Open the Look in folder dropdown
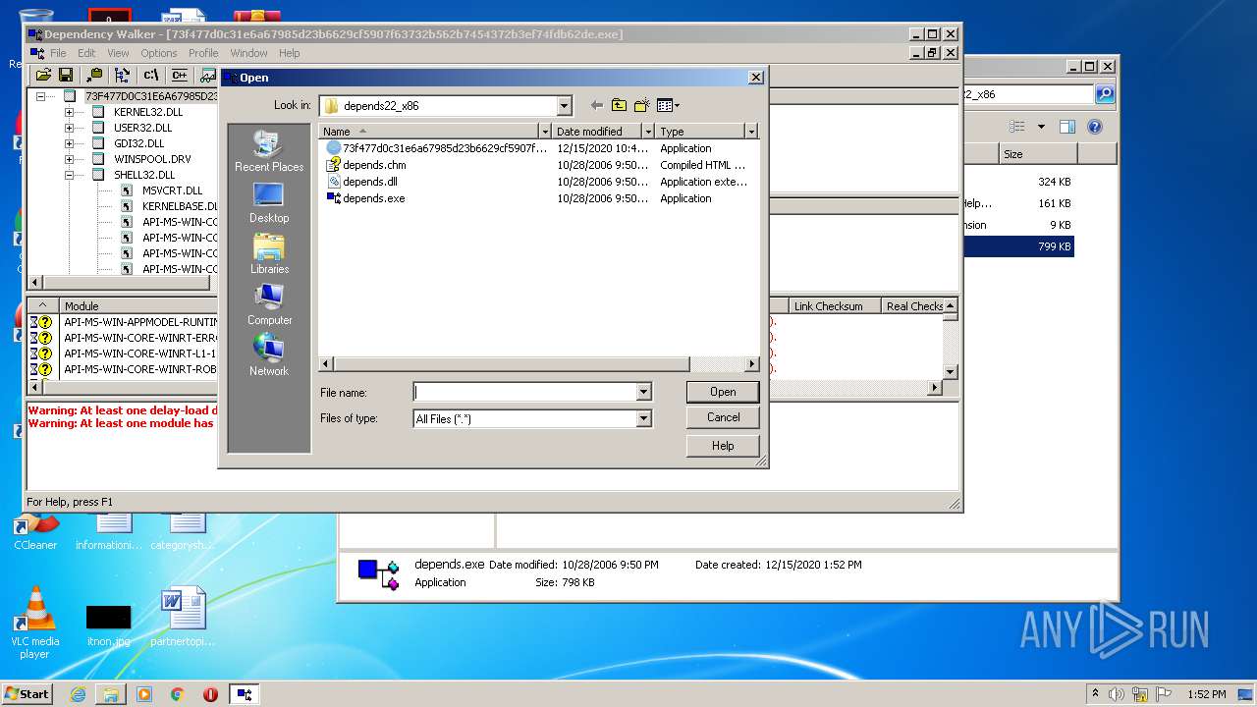The image size is (1257, 707). (x=564, y=105)
